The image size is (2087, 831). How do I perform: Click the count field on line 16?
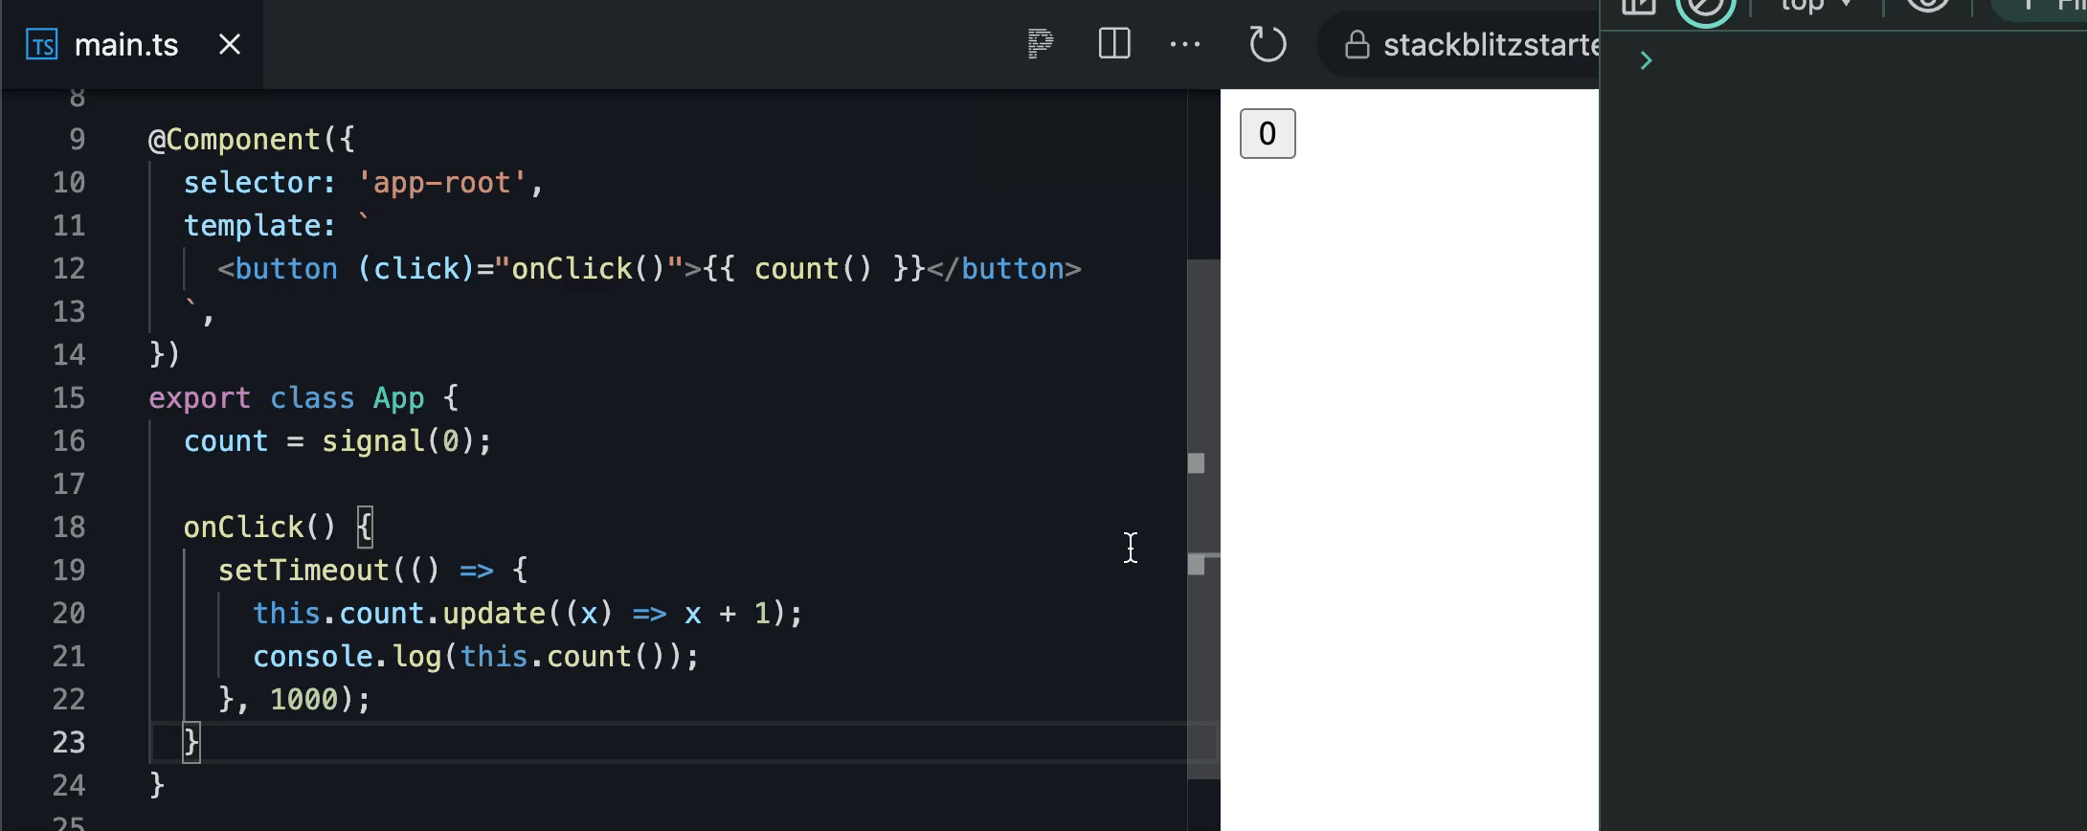point(226,441)
